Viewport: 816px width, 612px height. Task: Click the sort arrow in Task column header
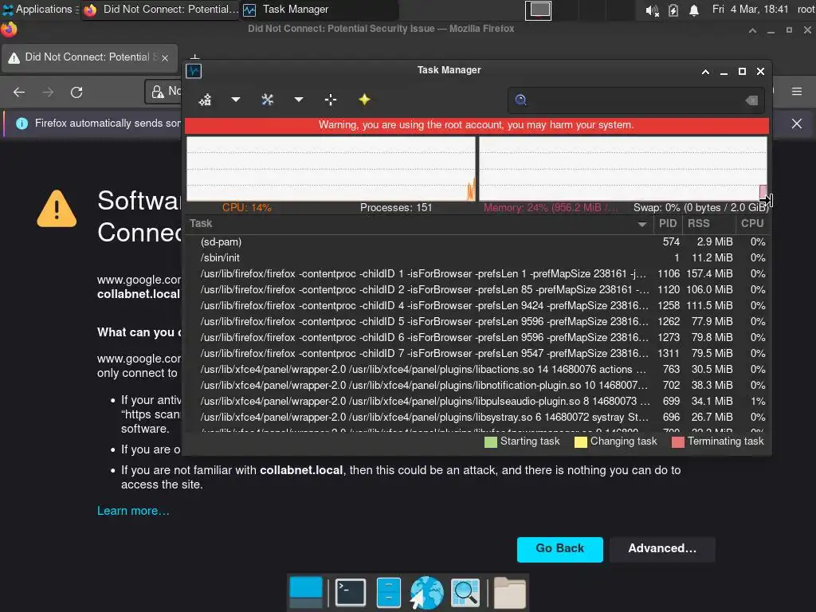click(x=642, y=224)
